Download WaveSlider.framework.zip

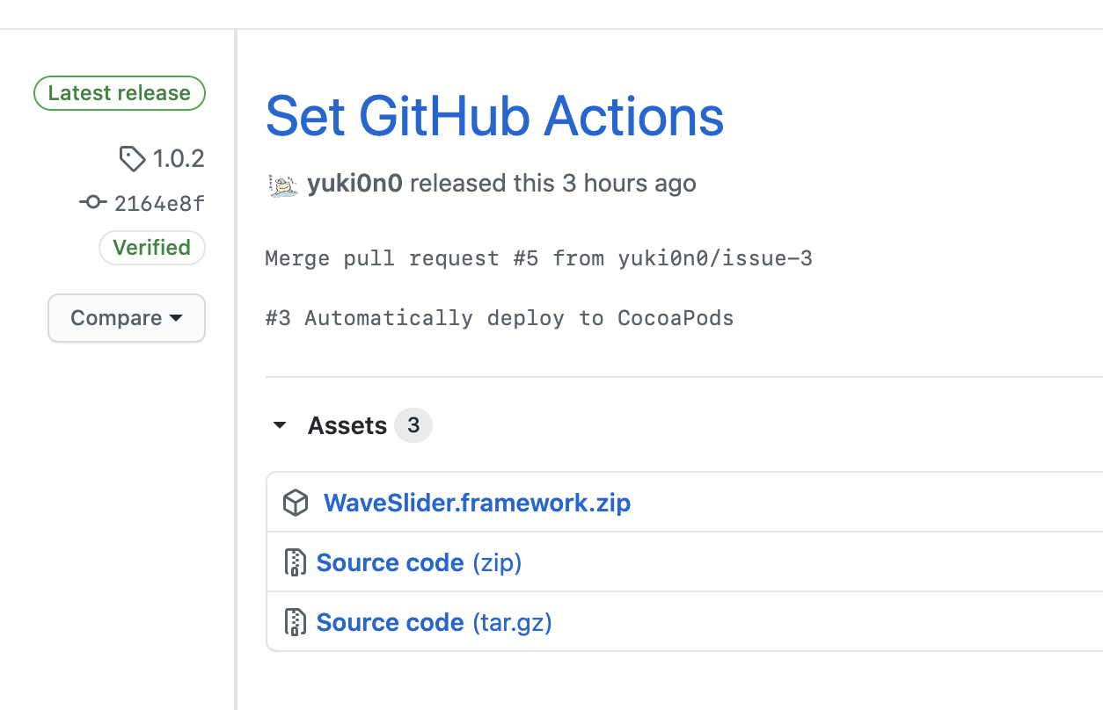(477, 504)
